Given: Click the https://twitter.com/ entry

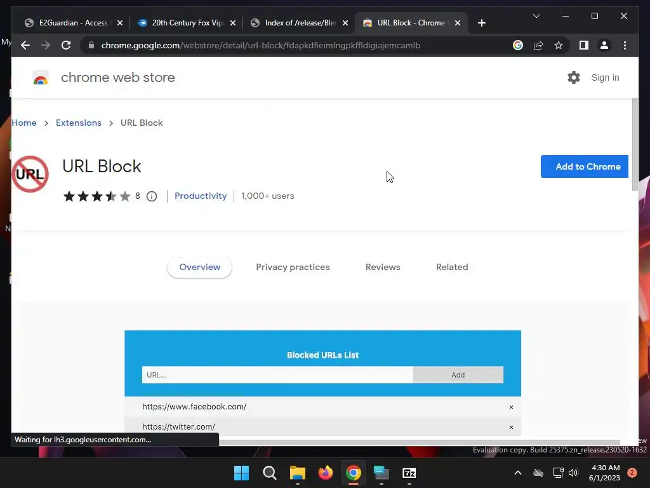Looking at the screenshot, I should (x=178, y=426).
